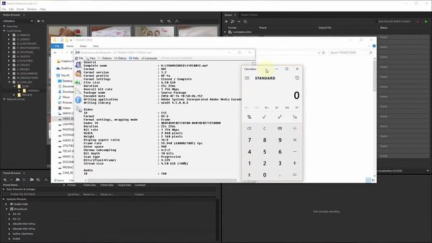The width and height of the screenshot is (432, 243).
Task: Open Options menu in MediaInfo window
Action: click(105, 59)
